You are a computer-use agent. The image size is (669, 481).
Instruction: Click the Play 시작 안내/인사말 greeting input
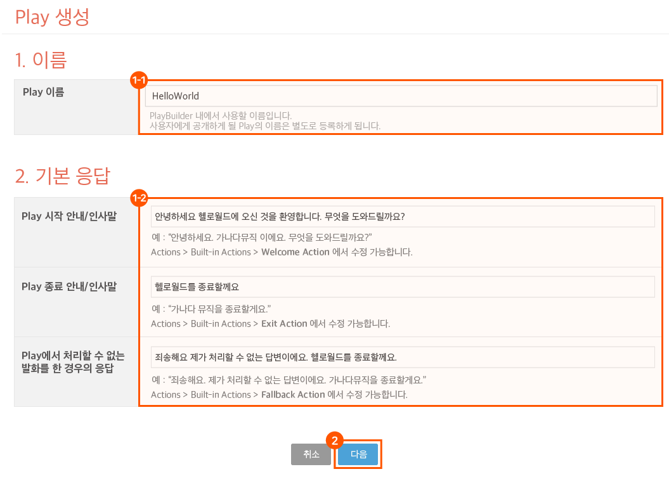pyautogui.click(x=402, y=217)
